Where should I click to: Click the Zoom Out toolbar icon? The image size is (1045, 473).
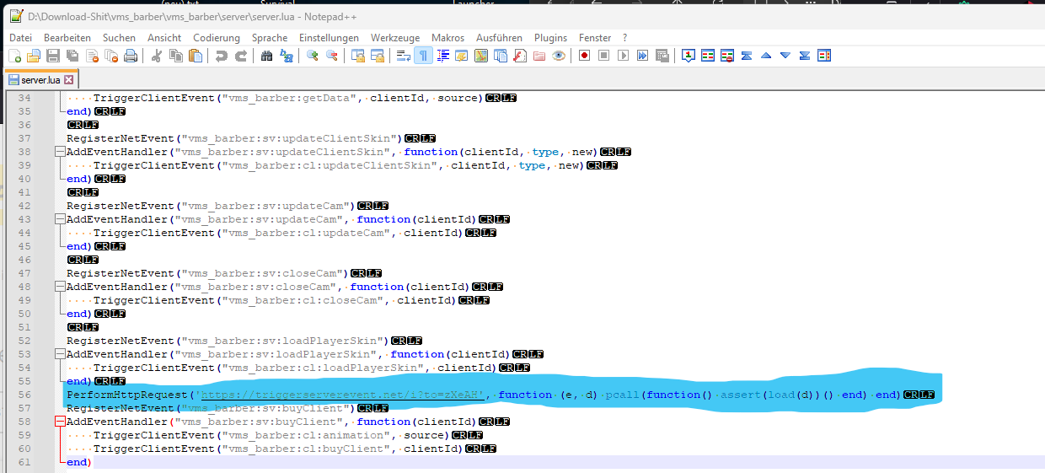click(332, 56)
